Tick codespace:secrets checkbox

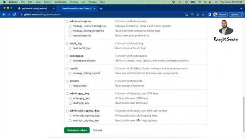tap(70, 61)
